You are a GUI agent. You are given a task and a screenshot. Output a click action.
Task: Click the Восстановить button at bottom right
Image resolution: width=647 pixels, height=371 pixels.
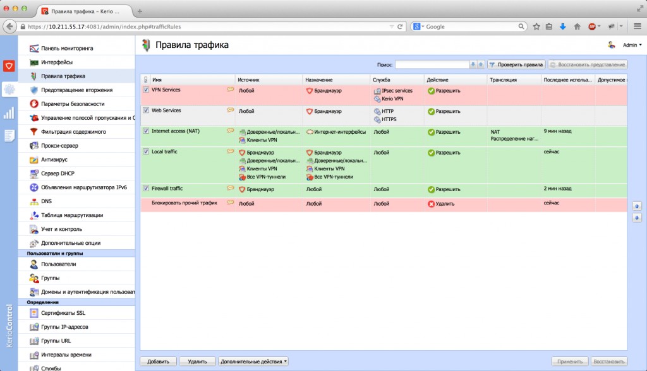tap(609, 362)
